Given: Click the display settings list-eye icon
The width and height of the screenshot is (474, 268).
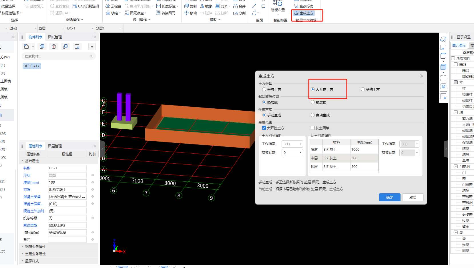Looking at the screenshot, I should (443, 96).
